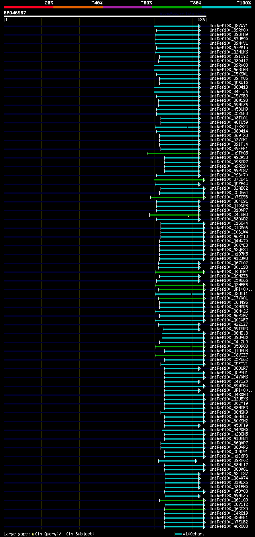Open hit UniRef100_A9TSR3

(x=229, y=329)
